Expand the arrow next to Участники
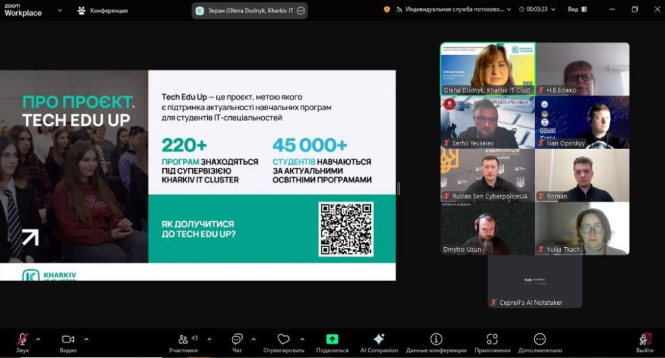Screen dimensions: 665x358 pos(209,339)
